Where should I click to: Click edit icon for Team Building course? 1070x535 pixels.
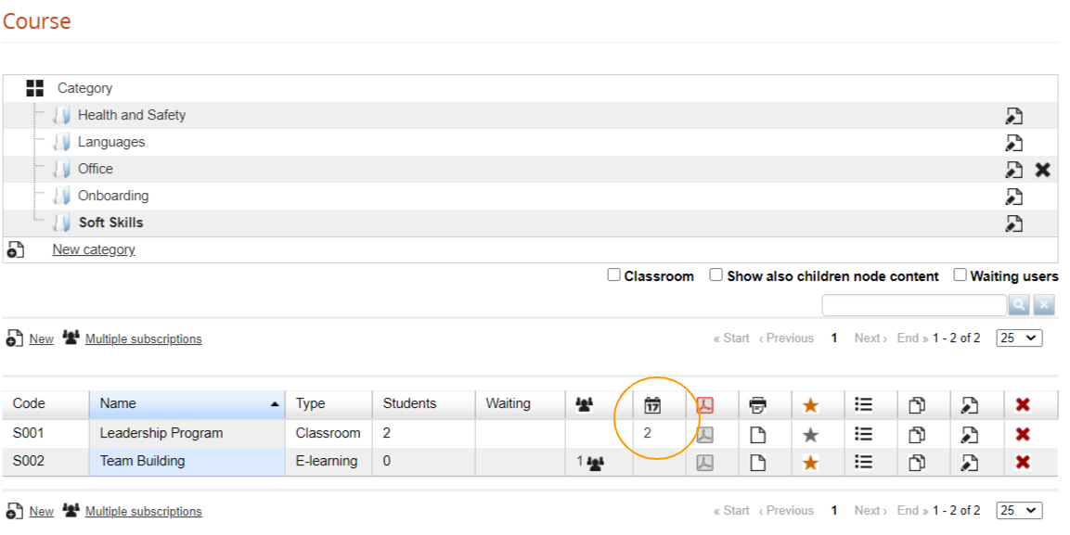[x=969, y=462]
